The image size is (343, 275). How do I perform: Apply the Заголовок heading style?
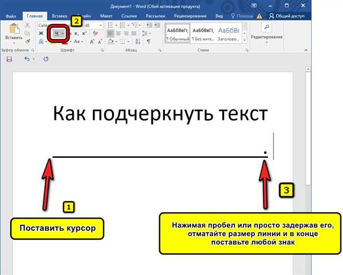(x=228, y=33)
